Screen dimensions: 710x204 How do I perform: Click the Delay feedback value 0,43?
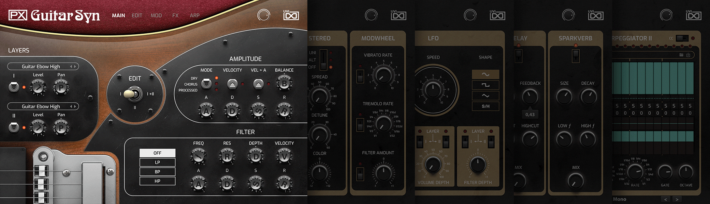pos(530,115)
